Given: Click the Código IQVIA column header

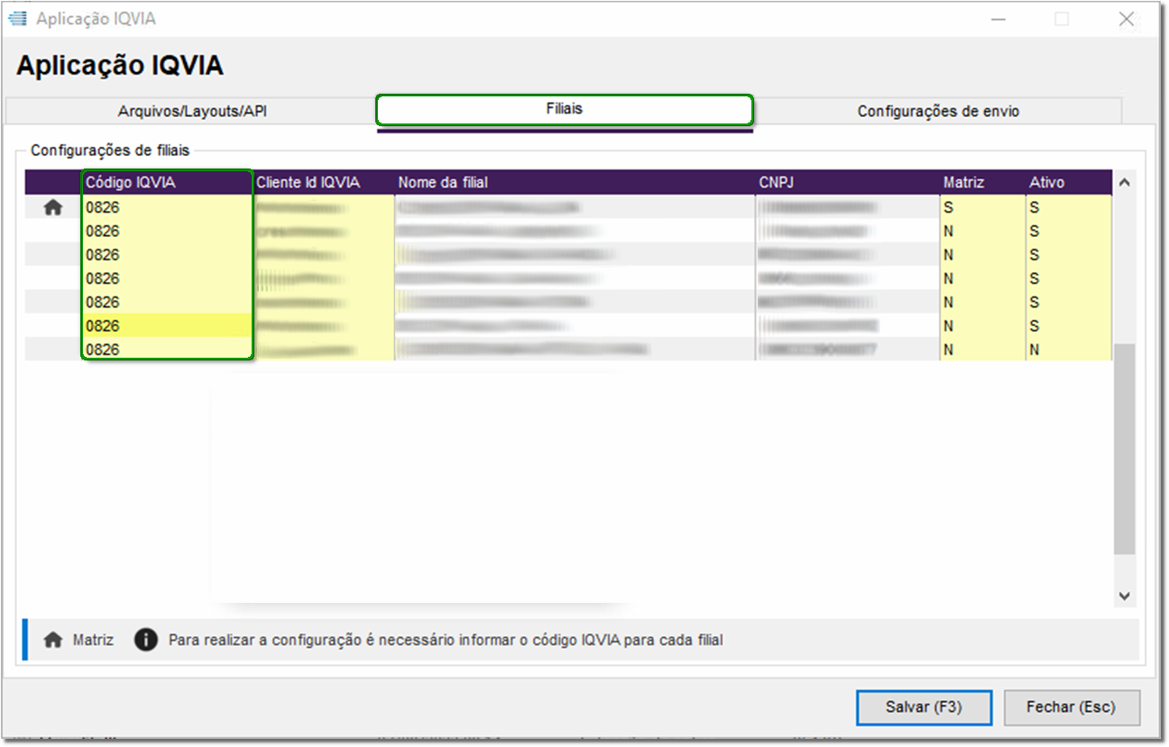Looking at the screenshot, I should [x=167, y=182].
